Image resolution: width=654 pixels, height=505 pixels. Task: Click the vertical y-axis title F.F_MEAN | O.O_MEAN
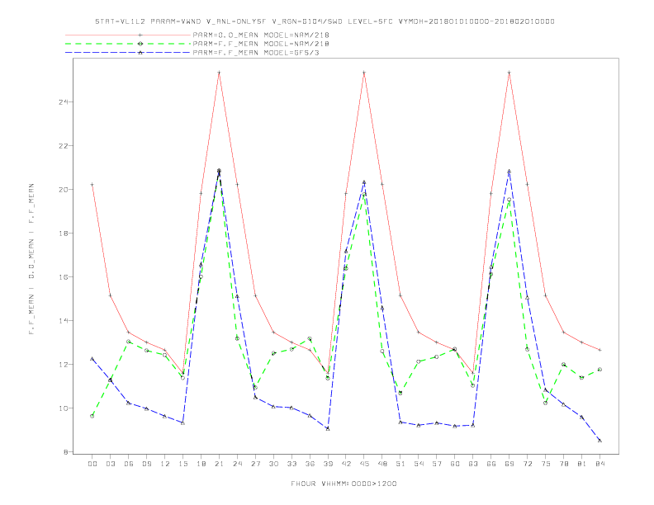[x=31, y=259]
